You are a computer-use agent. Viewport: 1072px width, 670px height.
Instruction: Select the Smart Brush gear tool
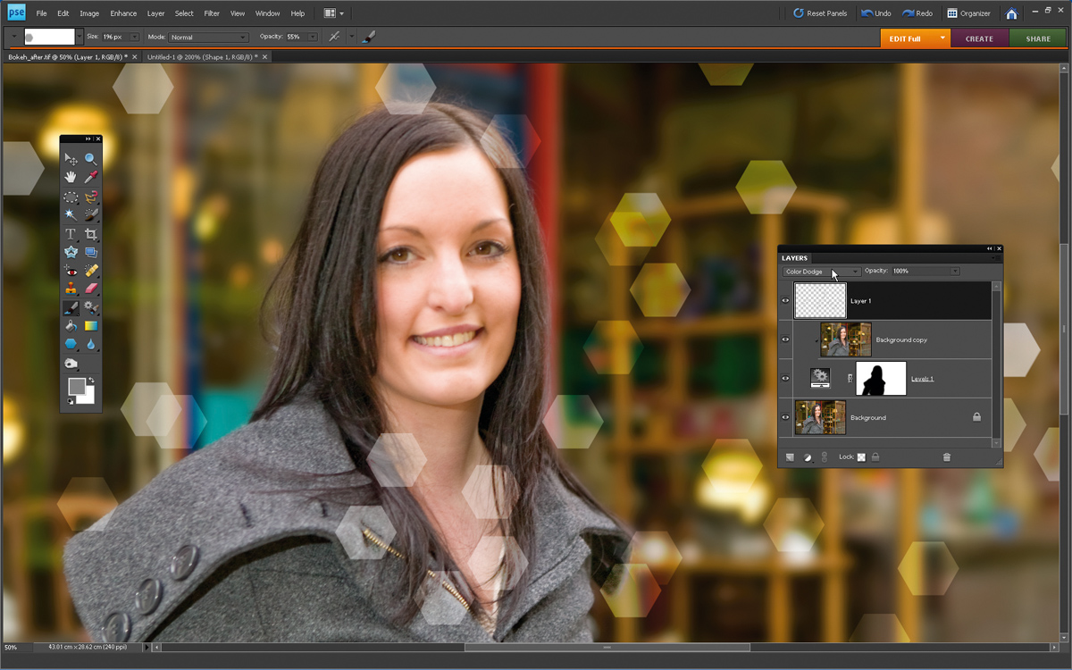point(91,308)
